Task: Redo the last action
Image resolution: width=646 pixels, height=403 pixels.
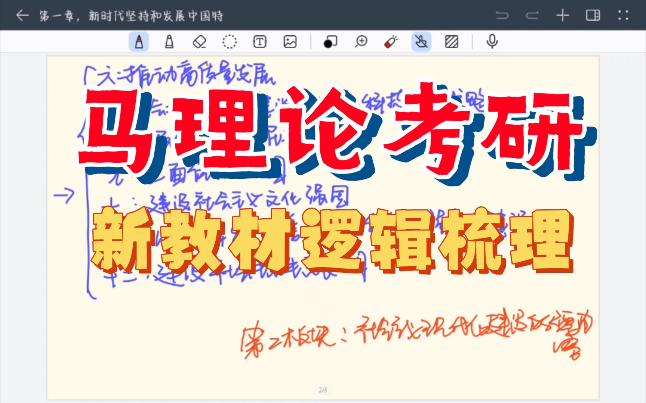Action: coord(532,15)
